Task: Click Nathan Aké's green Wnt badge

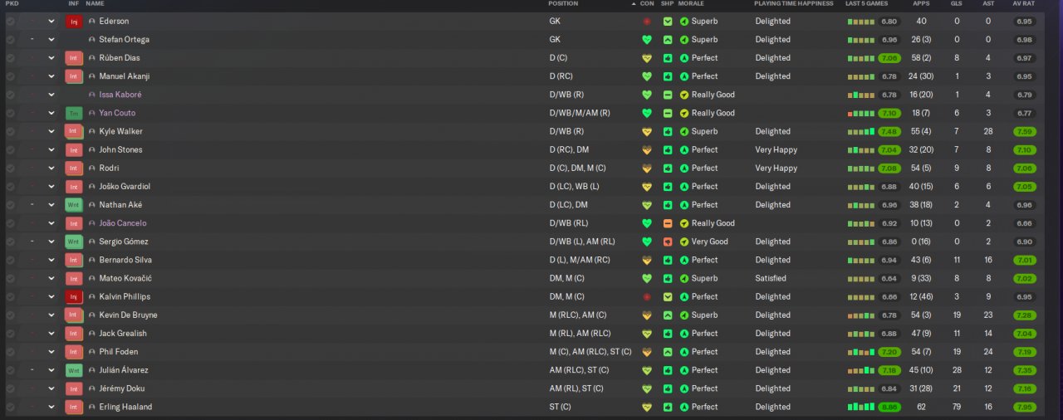Action: tap(73, 205)
